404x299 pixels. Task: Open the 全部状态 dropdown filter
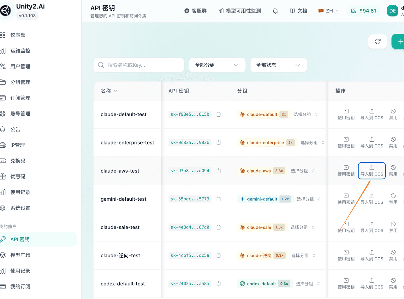(279, 65)
